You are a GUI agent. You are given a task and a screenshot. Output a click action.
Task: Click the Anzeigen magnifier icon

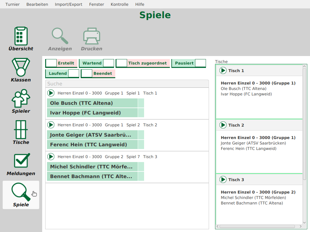pyautogui.click(x=60, y=36)
